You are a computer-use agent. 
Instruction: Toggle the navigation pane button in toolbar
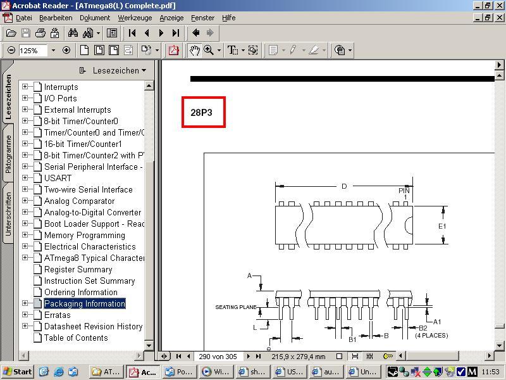pyautogui.click(x=112, y=33)
